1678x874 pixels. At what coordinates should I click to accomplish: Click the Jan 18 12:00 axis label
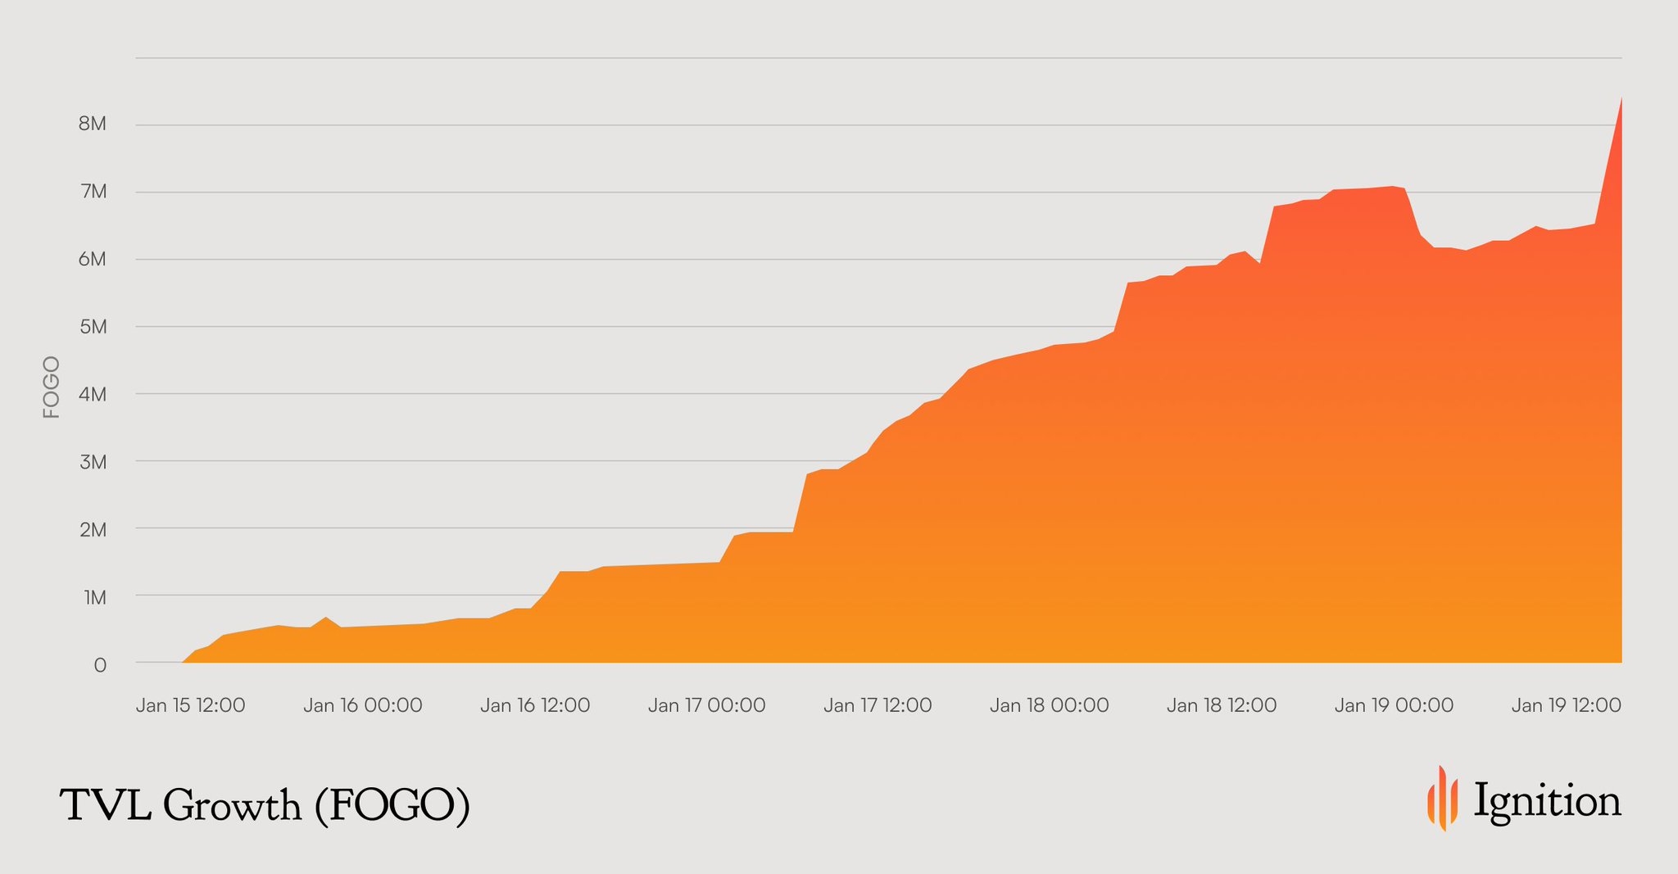[x=1221, y=705]
